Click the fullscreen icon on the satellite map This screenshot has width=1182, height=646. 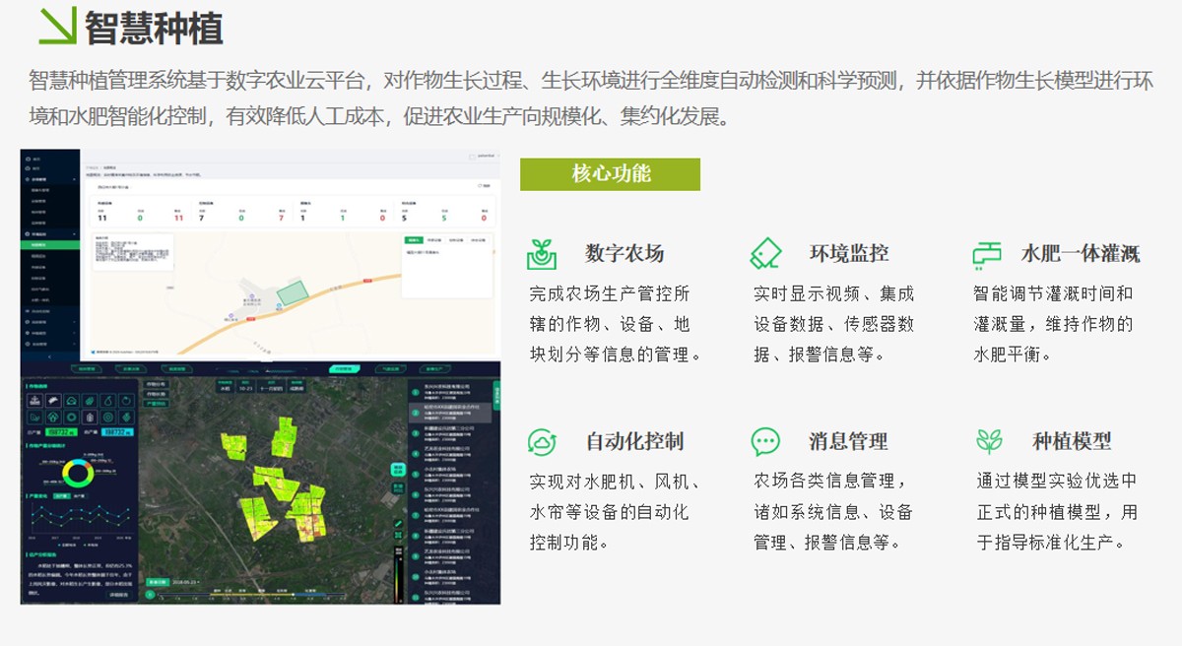(x=398, y=535)
